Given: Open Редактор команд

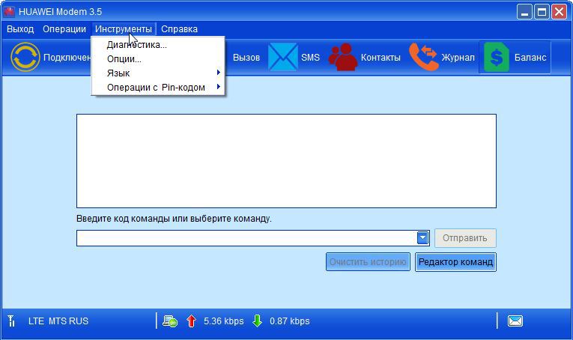Looking at the screenshot, I should click(x=455, y=262).
